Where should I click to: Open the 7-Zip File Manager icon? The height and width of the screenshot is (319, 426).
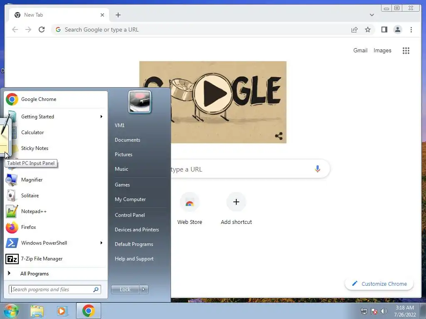[12, 259]
